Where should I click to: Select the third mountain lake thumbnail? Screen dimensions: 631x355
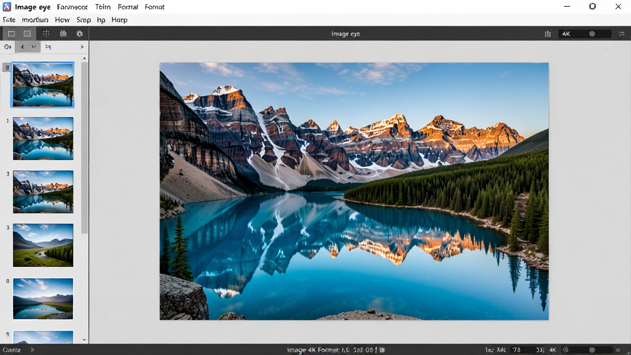coord(43,192)
